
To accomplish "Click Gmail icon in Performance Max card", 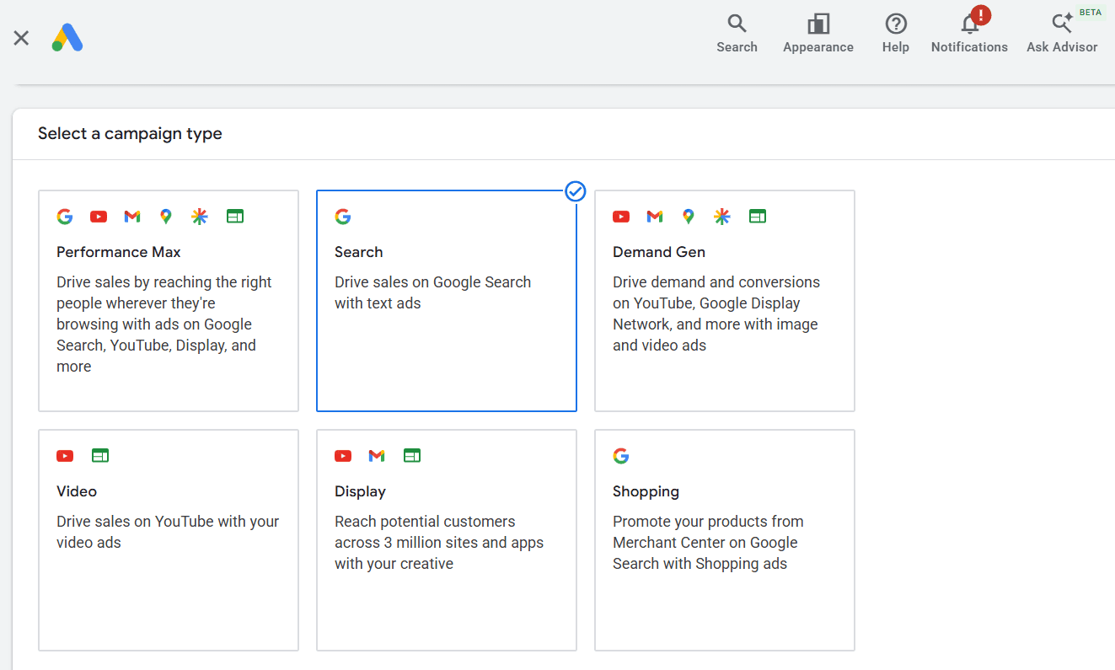I will [132, 217].
